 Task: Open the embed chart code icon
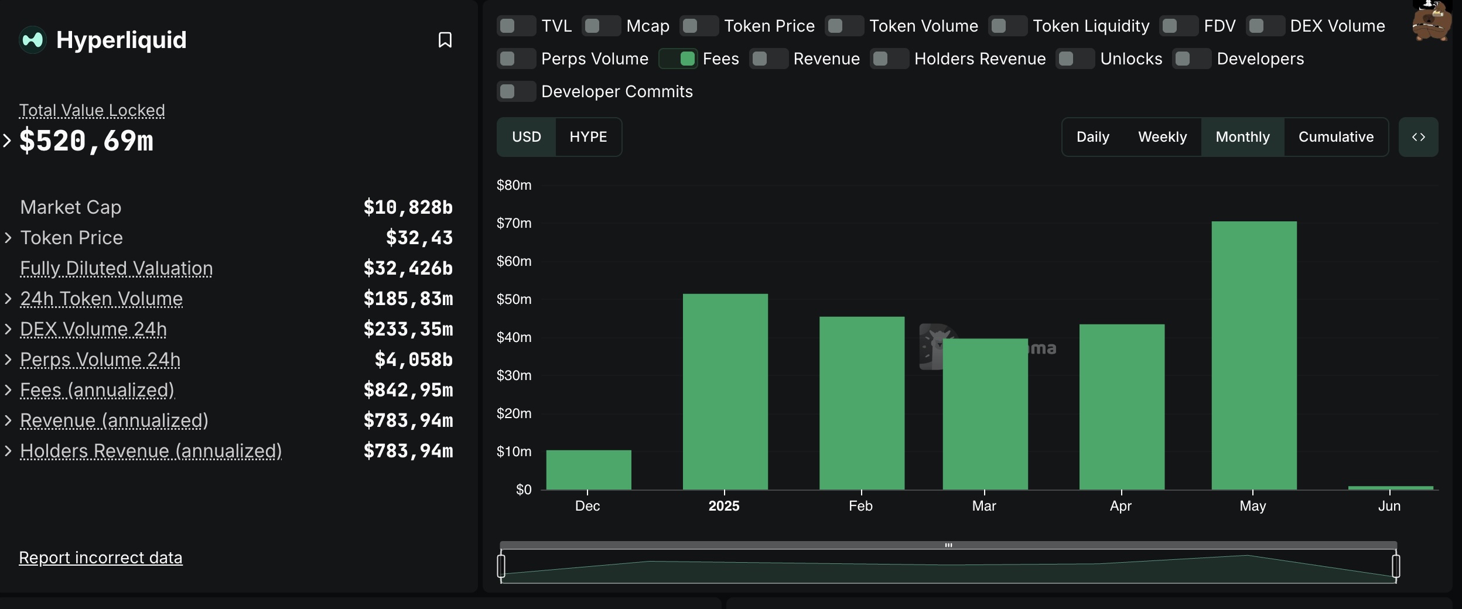1418,137
